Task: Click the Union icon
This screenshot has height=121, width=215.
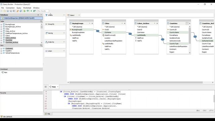Action: pos(46,51)
